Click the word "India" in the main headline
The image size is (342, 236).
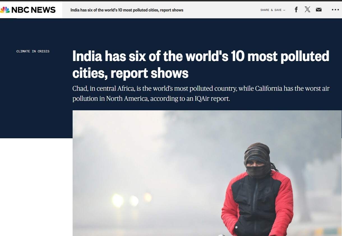click(87, 56)
